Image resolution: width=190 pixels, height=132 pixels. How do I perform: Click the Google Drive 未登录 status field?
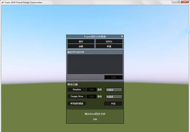pos(114,97)
